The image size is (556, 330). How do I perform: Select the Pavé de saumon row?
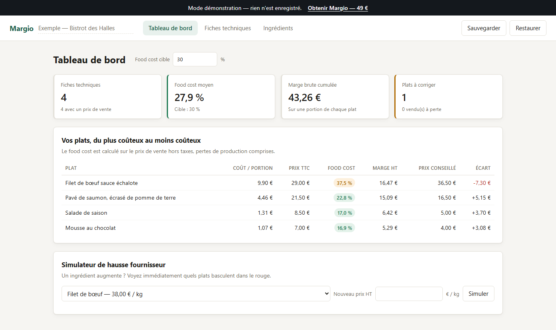pos(278,198)
